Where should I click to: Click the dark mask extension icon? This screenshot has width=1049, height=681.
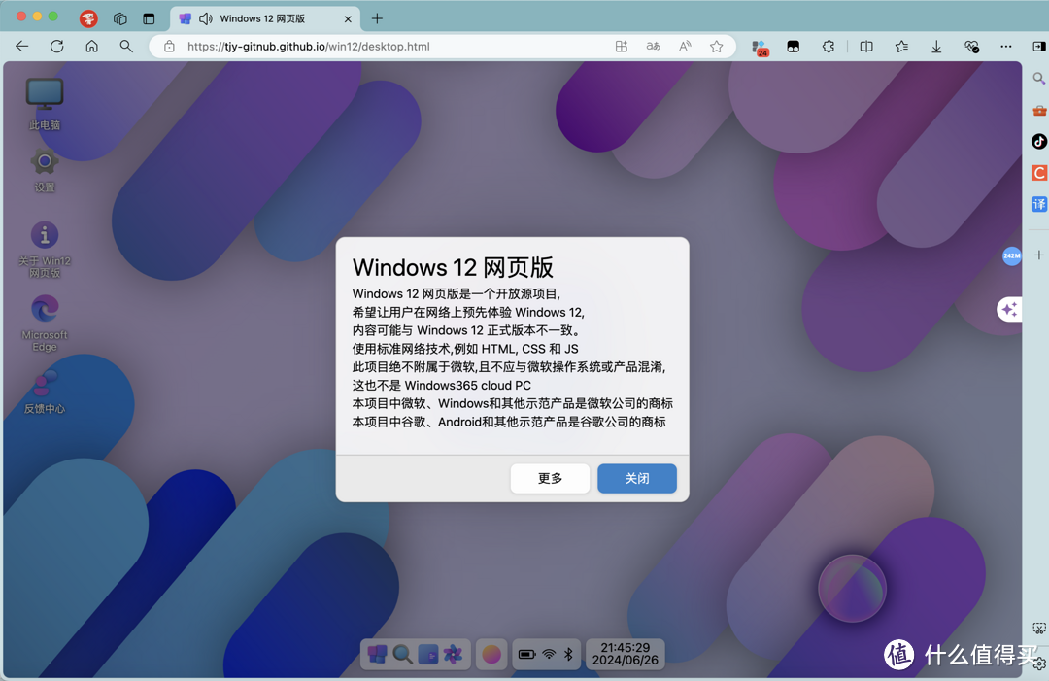794,47
